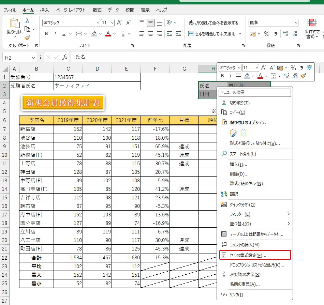Click the Merge and Center icon in mini toolbar

(x=309, y=68)
